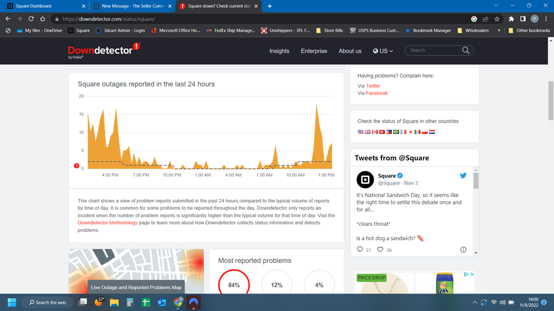Bookmark this page with the star icon
The height and width of the screenshot is (311, 554).
click(497, 19)
